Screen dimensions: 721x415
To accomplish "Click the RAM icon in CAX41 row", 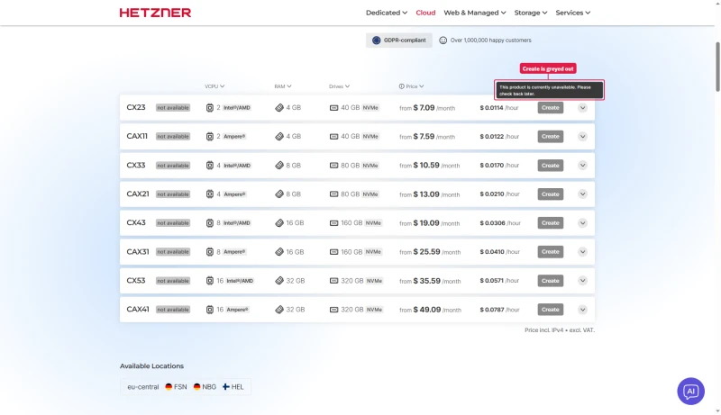I will coord(279,310).
